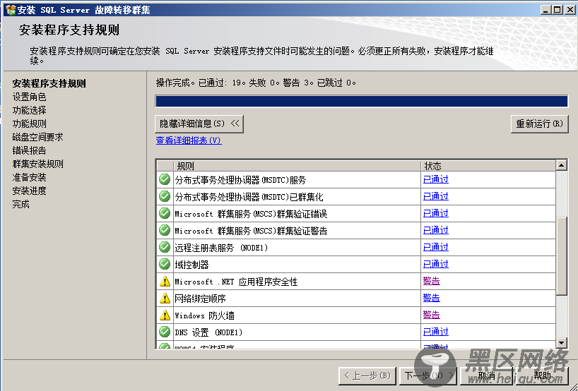
Task: Select 安装程序支持规则 step in sidebar
Action: [x=49, y=83]
